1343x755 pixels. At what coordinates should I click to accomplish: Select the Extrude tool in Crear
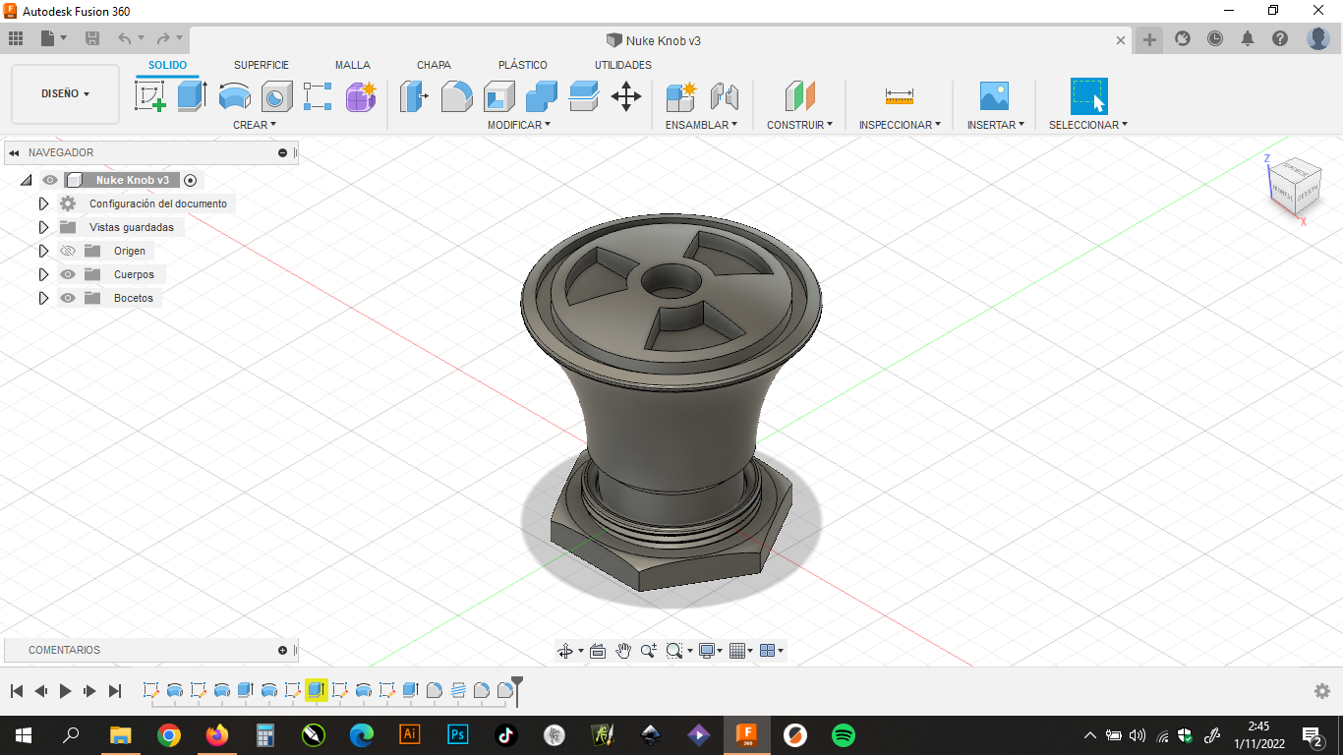point(192,95)
